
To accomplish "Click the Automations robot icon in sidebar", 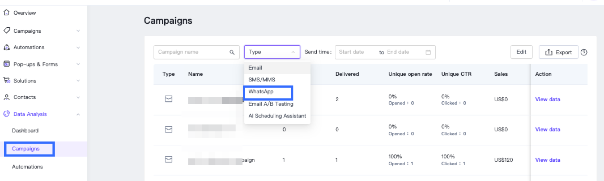I will pos(6,47).
